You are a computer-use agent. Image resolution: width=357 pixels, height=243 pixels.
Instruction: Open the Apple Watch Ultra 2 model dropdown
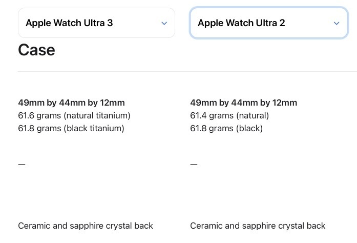click(x=269, y=23)
